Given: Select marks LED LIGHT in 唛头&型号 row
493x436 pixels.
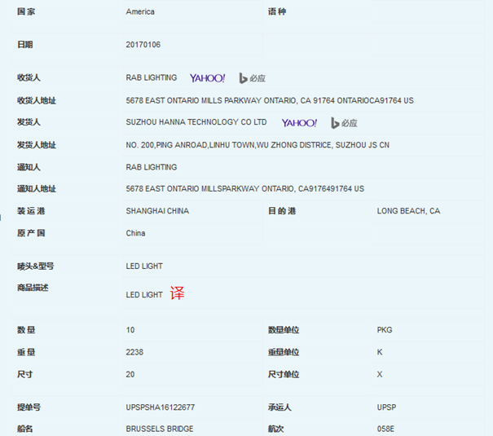Looking at the screenshot, I should coord(144,266).
